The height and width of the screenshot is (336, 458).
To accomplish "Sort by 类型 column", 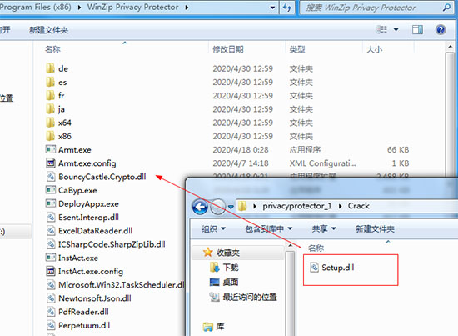I will (297, 49).
